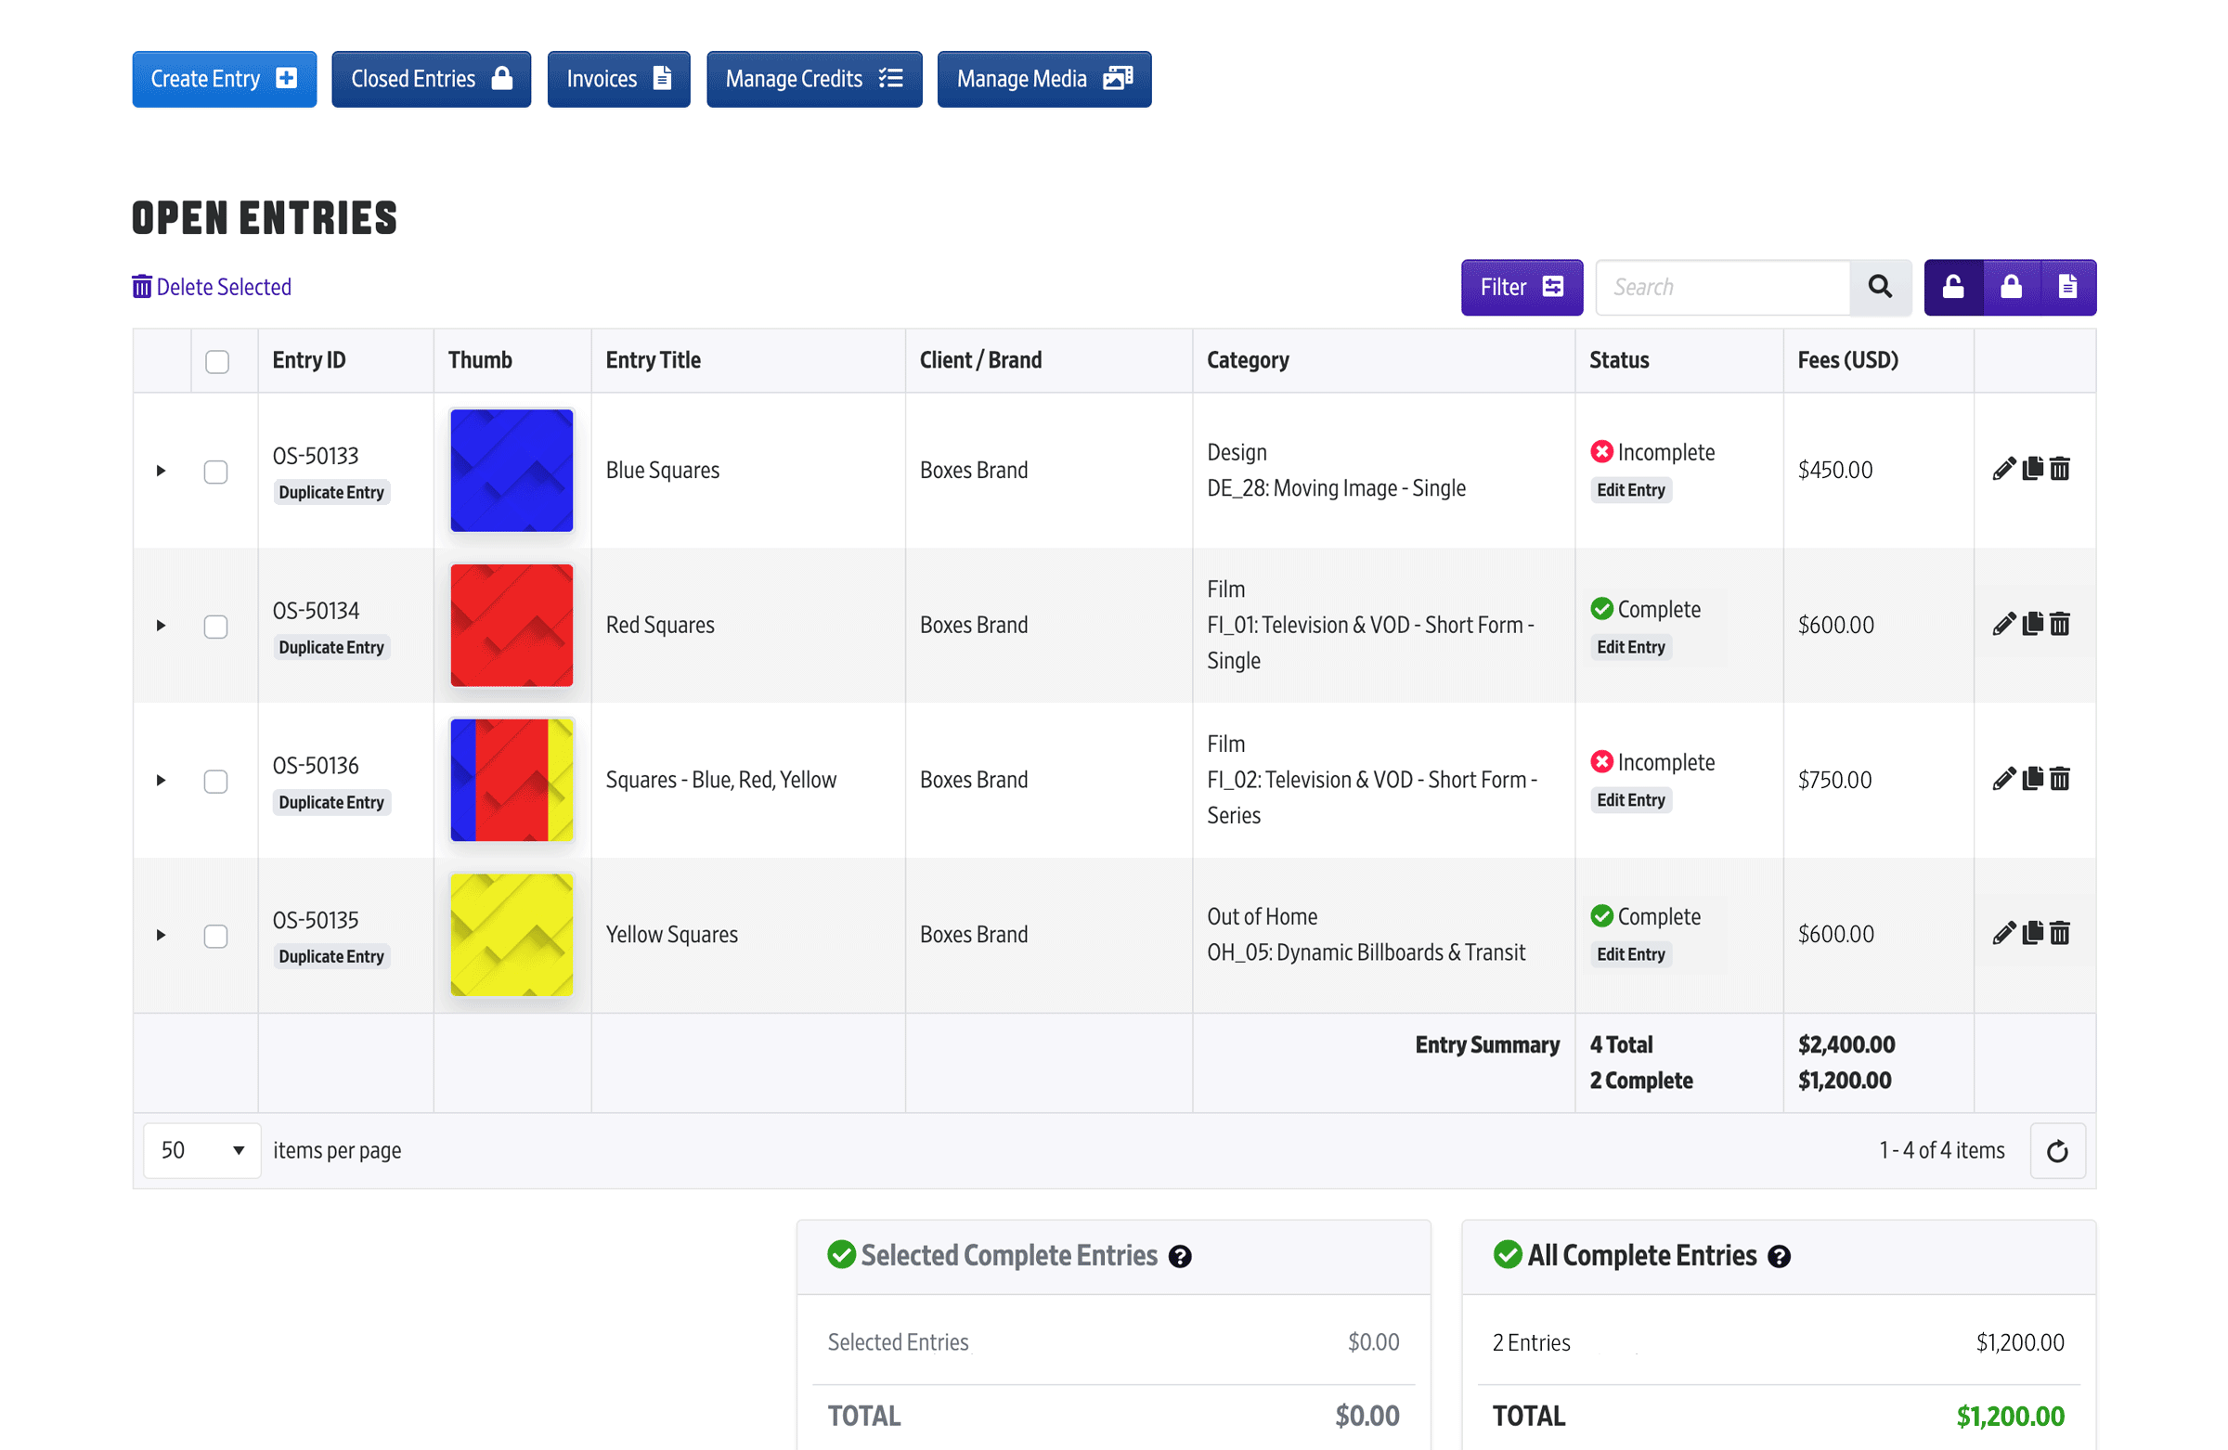Click the trash icon for Red Squares row

2059,625
